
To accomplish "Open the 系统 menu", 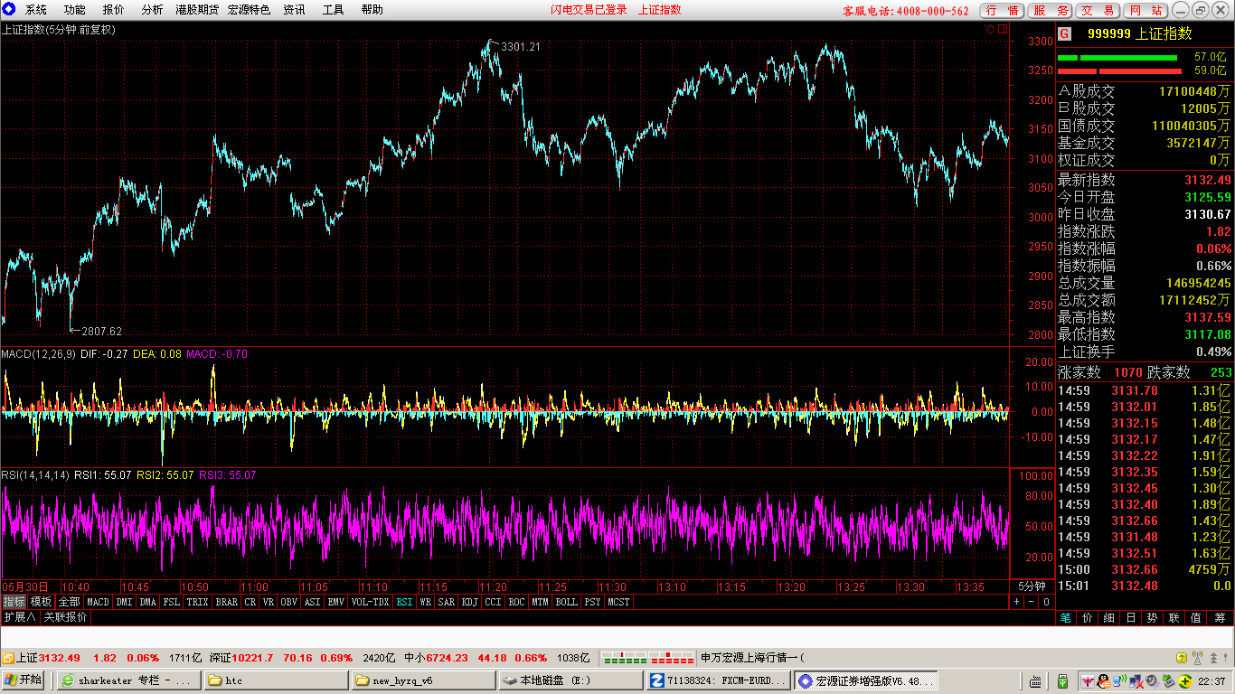I will 36,10.
